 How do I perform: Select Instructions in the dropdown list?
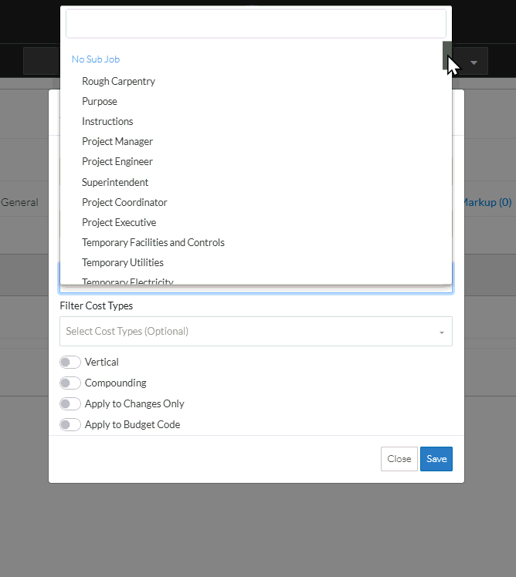coord(107,121)
